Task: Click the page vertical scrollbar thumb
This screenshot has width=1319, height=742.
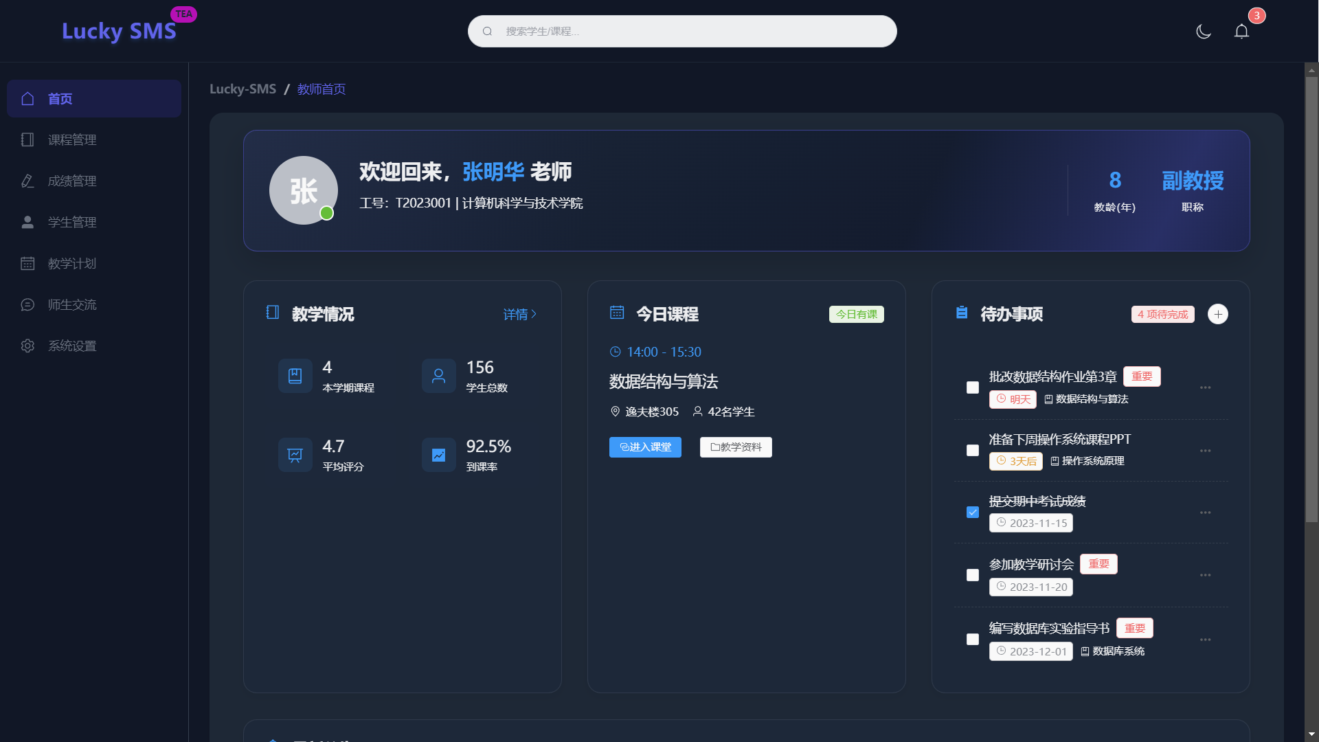Action: pyautogui.click(x=1311, y=299)
